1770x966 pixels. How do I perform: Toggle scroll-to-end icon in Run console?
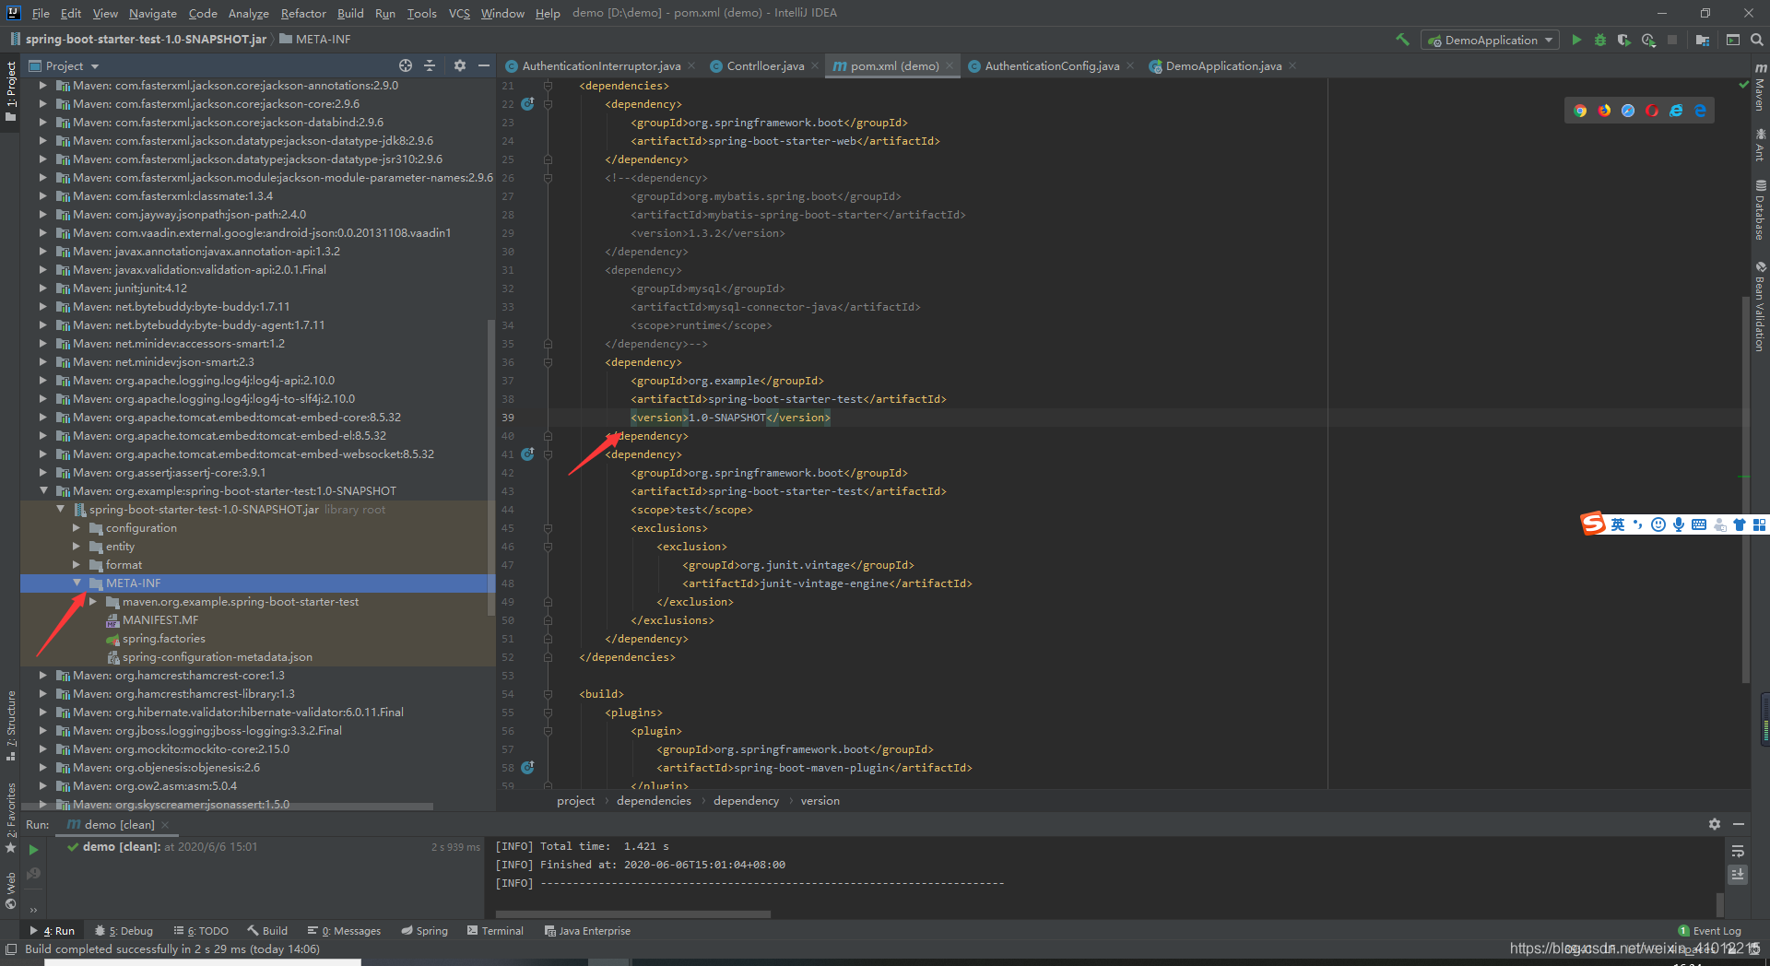click(x=1738, y=875)
